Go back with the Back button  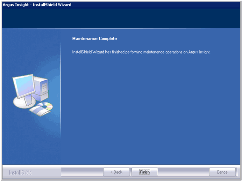click(116, 172)
